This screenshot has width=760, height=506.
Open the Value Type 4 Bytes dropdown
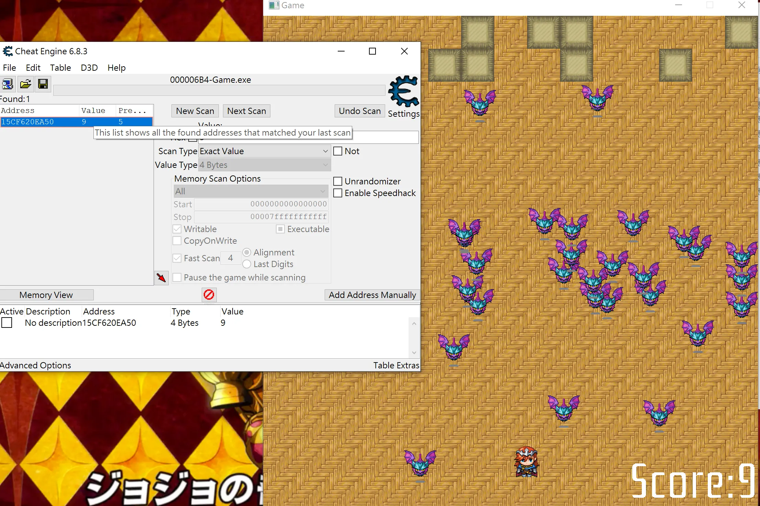265,165
